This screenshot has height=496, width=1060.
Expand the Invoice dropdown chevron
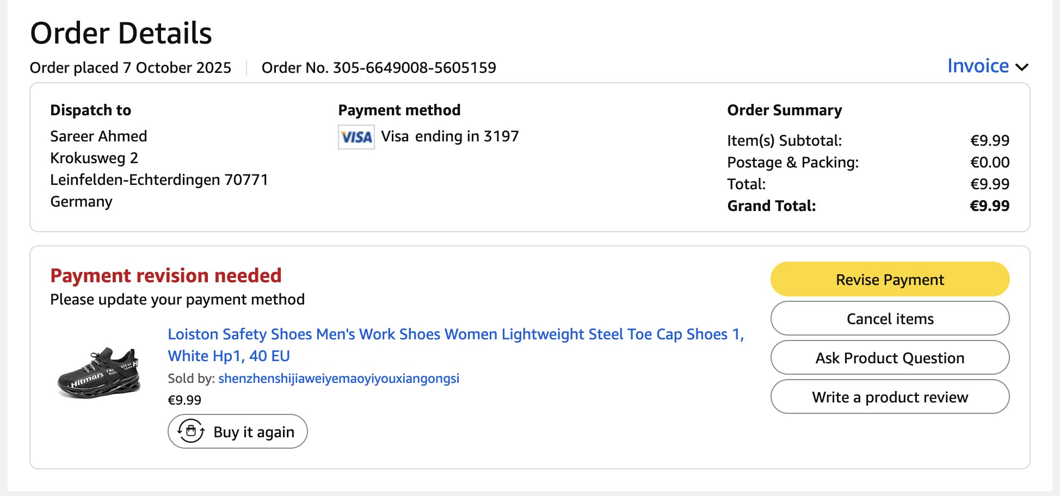point(1022,67)
